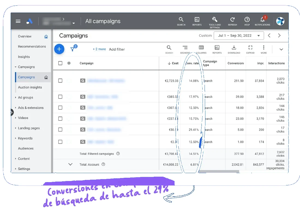Expand Videos in sidebar

point(16,118)
